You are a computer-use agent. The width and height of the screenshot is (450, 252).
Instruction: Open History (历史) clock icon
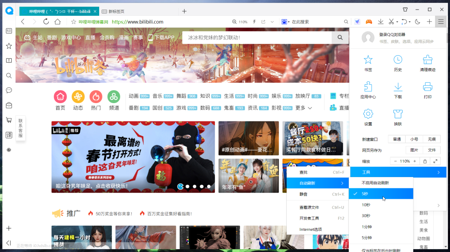pyautogui.click(x=398, y=60)
